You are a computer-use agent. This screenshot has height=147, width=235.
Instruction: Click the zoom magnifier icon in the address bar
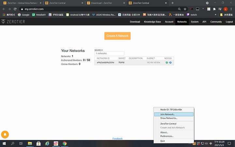179,9
